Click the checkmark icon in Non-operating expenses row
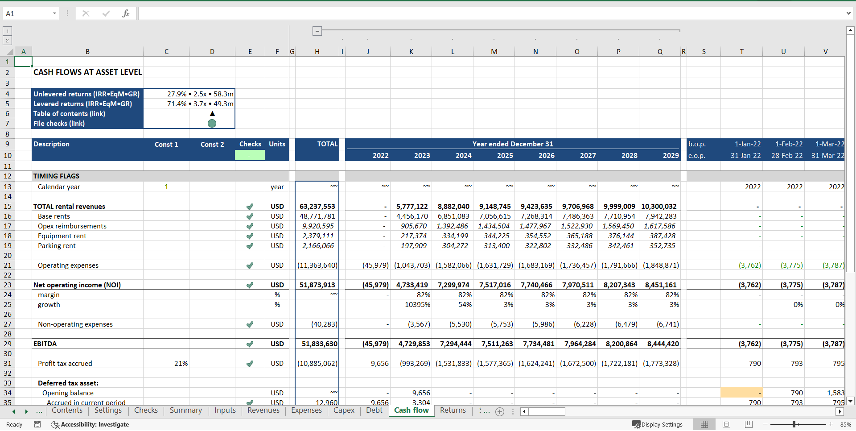Screen dimensions: 856x431 [x=250, y=324]
